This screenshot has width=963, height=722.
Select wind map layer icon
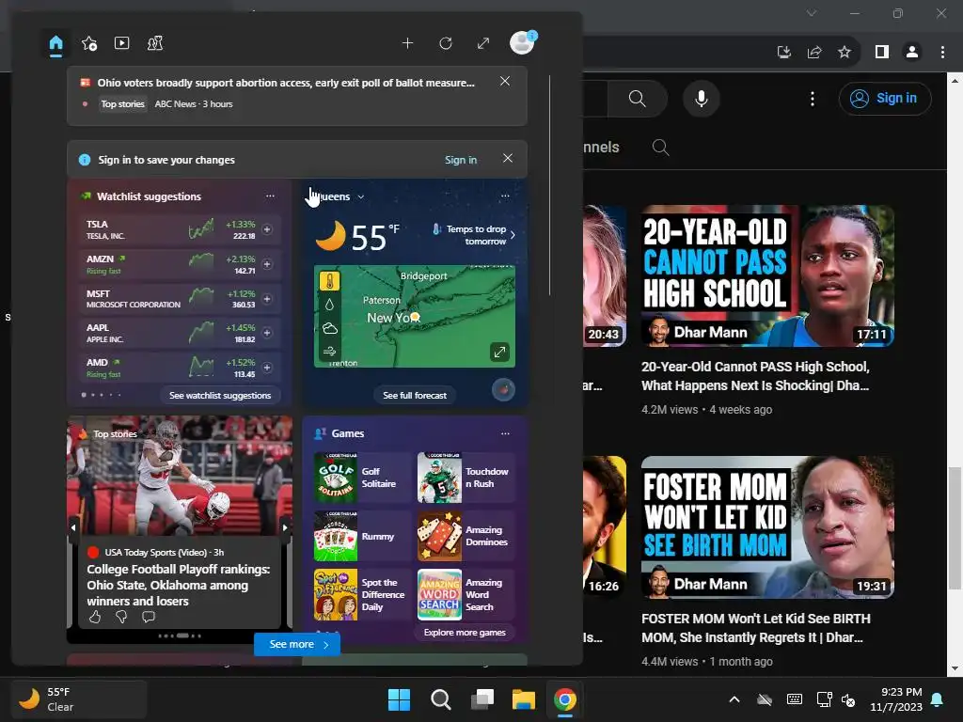(x=330, y=352)
